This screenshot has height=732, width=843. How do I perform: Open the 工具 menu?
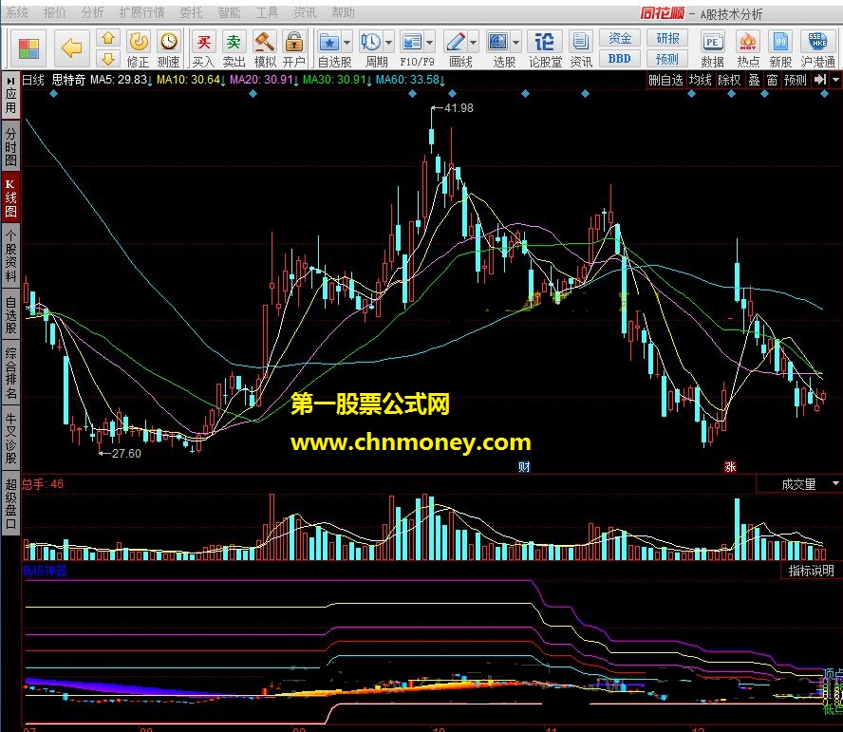point(267,12)
